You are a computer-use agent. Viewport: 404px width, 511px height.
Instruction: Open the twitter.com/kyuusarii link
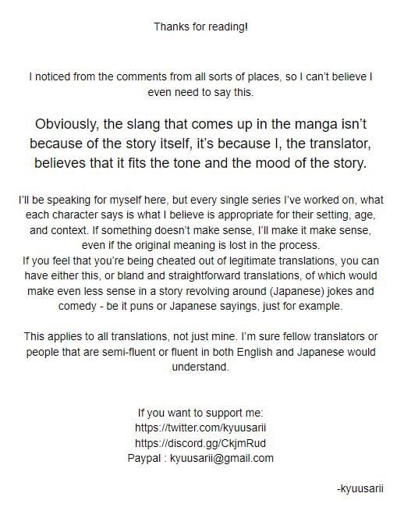click(x=200, y=428)
